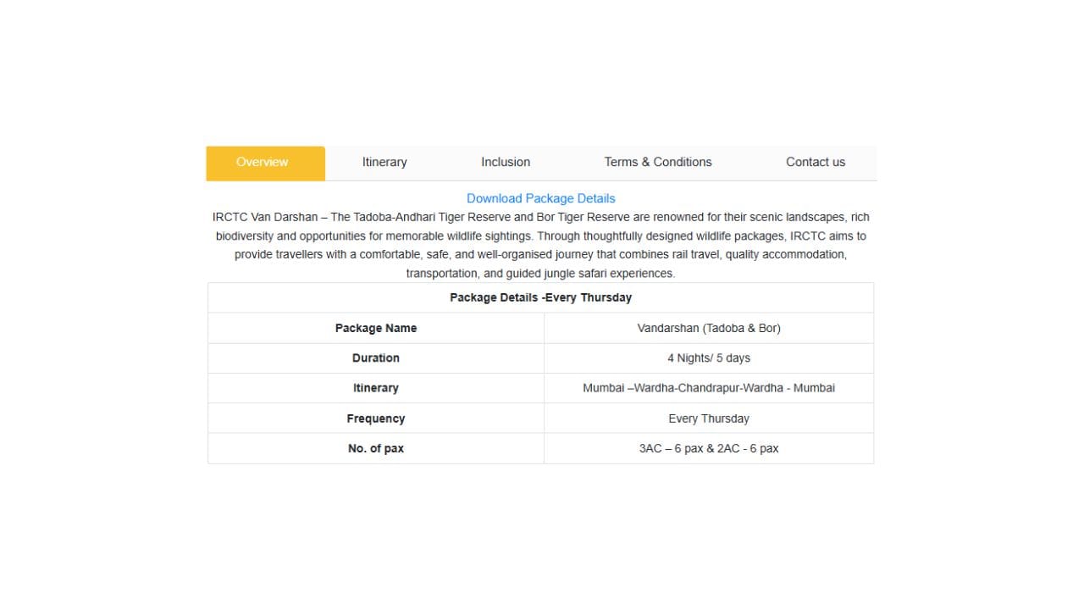This screenshot has width=1084, height=610.
Task: Open the Terms & Conditions tab
Action: 658,163
